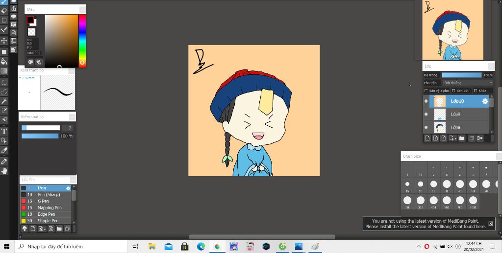
Task: Click the foreground black color swatch
Action: pyautogui.click(x=30, y=20)
